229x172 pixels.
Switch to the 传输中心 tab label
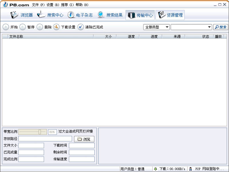[145, 15]
